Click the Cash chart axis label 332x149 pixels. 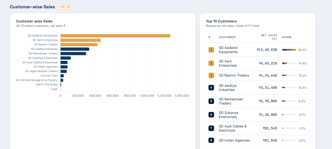(x=54, y=89)
